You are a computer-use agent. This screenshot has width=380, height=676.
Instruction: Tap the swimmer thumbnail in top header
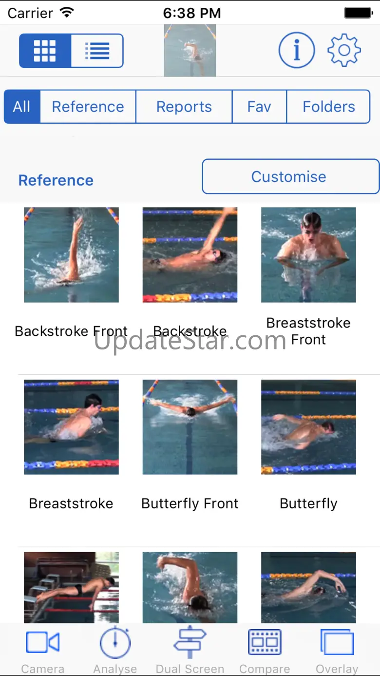190,51
